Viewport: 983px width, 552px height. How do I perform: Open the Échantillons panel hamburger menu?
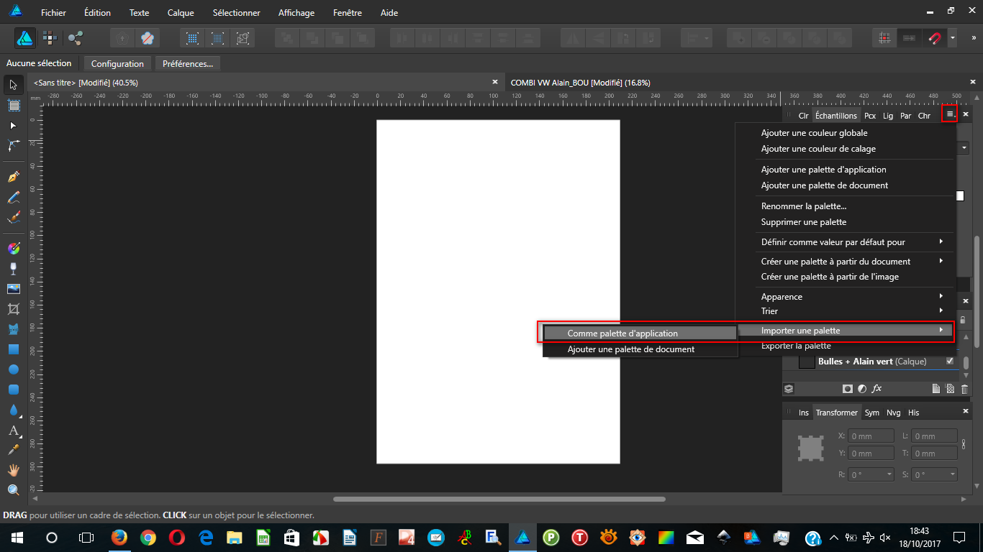click(950, 114)
